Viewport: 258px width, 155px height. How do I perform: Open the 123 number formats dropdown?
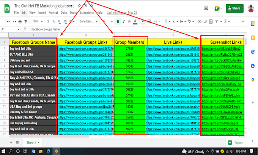click(x=71, y=22)
